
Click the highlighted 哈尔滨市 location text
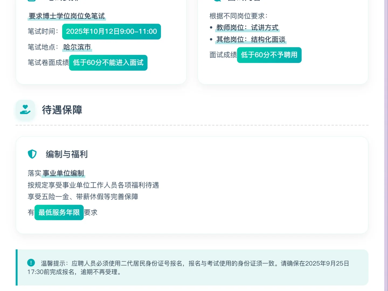click(77, 47)
